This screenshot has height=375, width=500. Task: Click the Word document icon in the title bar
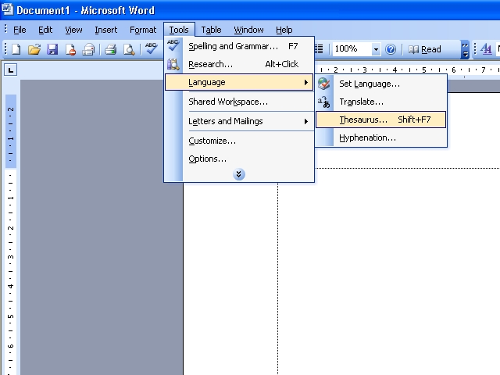point(7,9)
